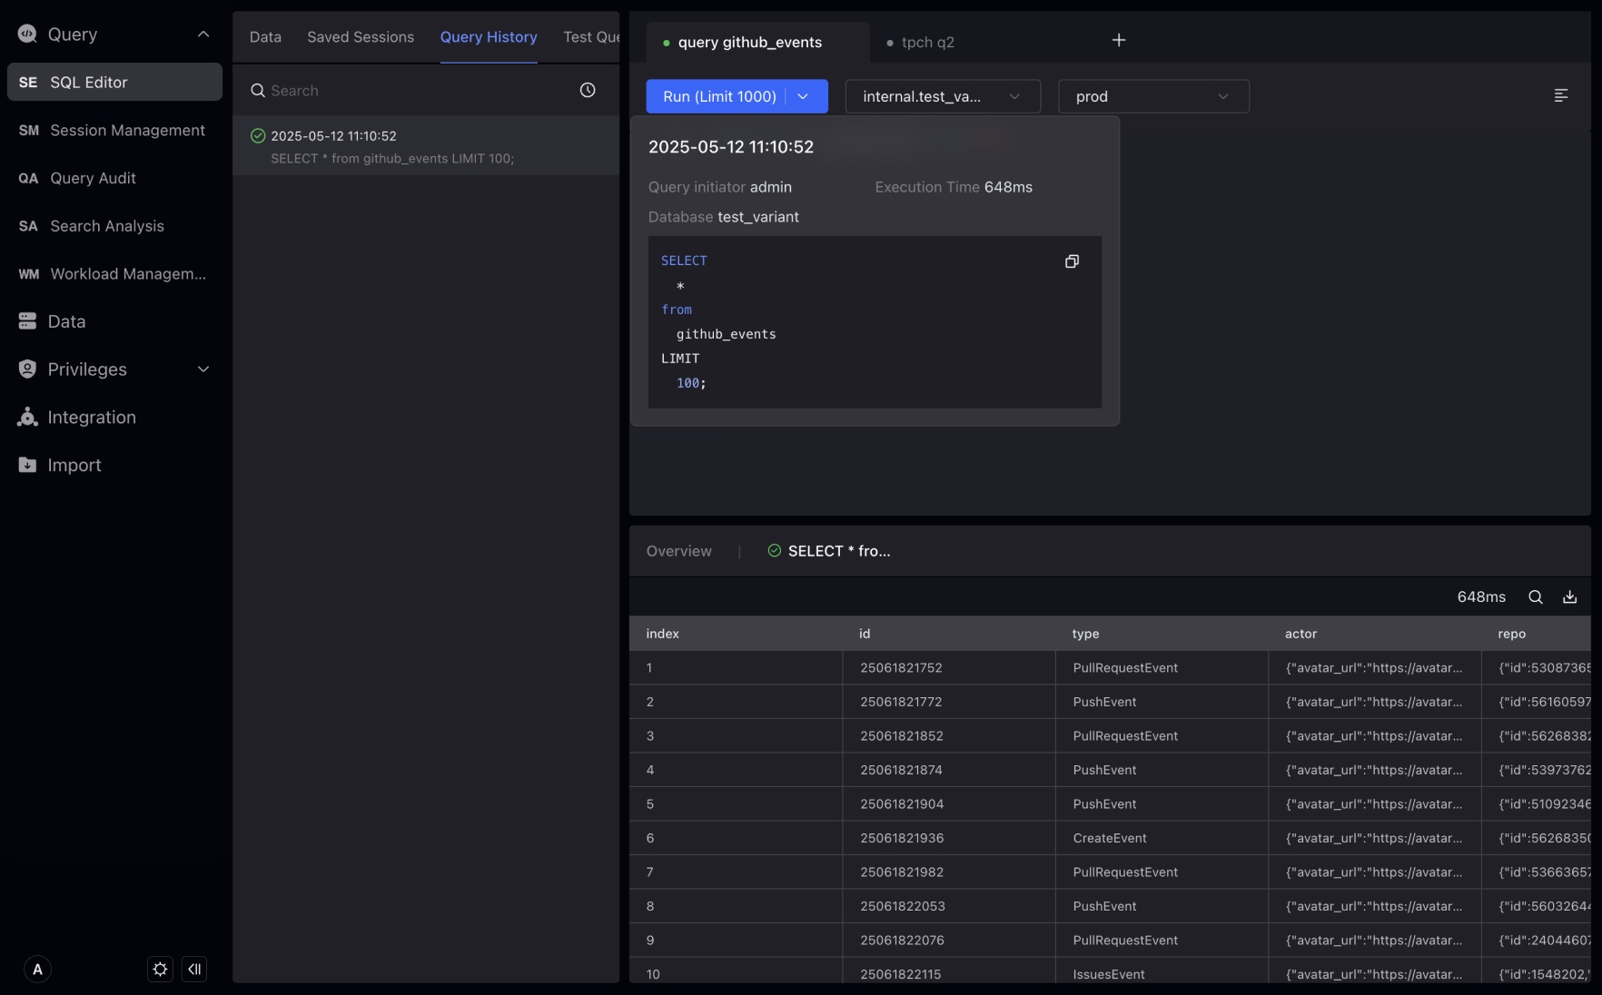Open settings via the gear icon bottom-left
Viewport: 1602px width, 995px height.
(x=160, y=970)
